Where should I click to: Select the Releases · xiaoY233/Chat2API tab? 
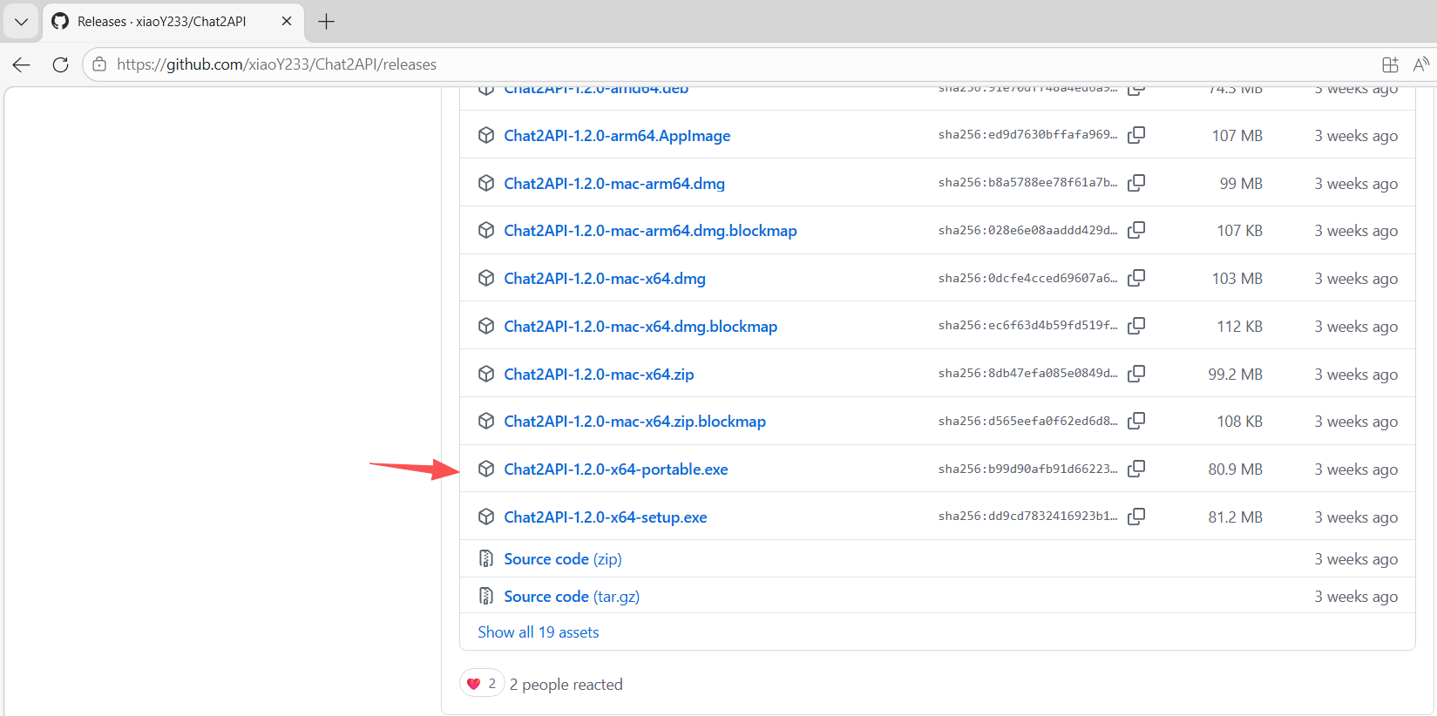click(173, 22)
